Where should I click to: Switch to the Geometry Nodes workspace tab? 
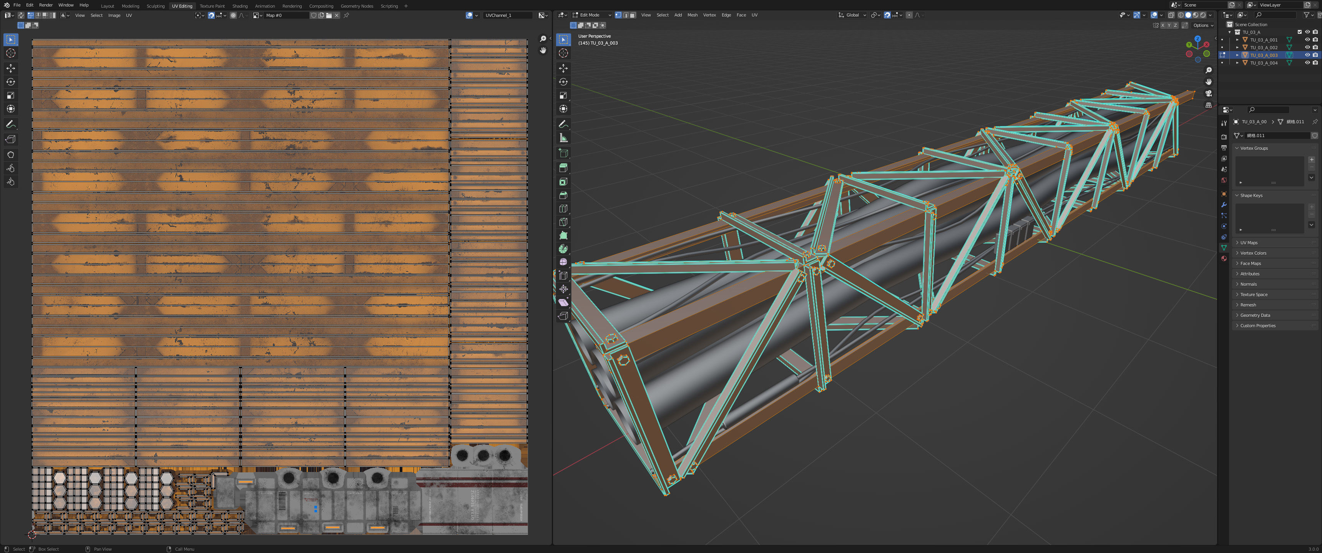(x=357, y=6)
